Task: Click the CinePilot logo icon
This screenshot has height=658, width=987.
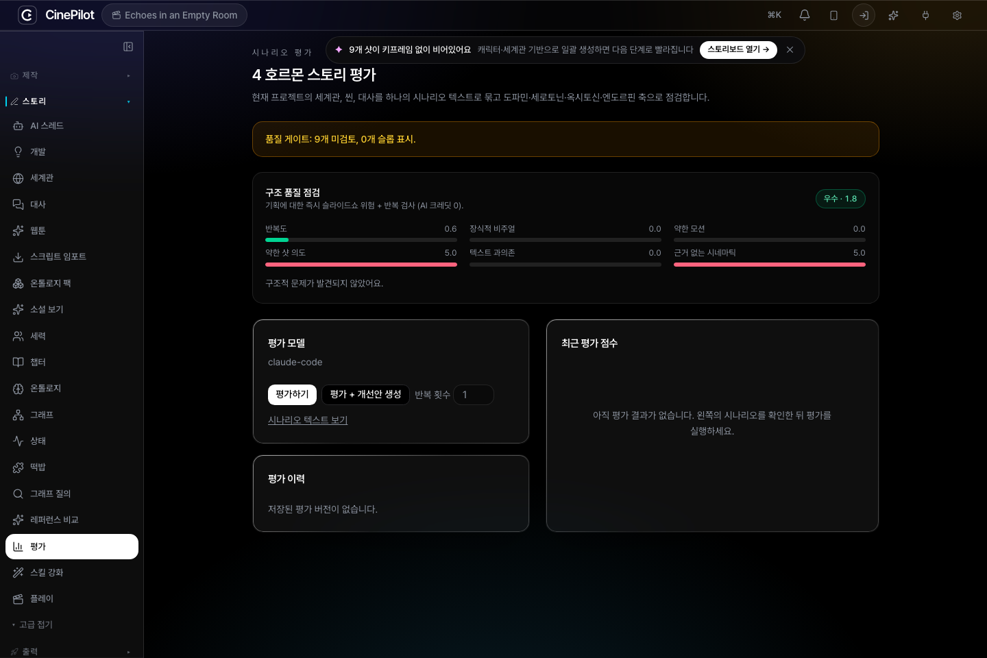Action: tap(27, 15)
